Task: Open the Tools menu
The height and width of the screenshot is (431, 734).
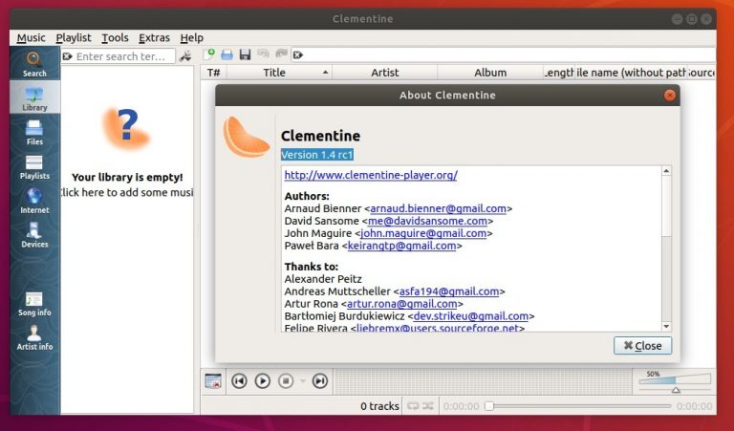Action: pos(115,38)
